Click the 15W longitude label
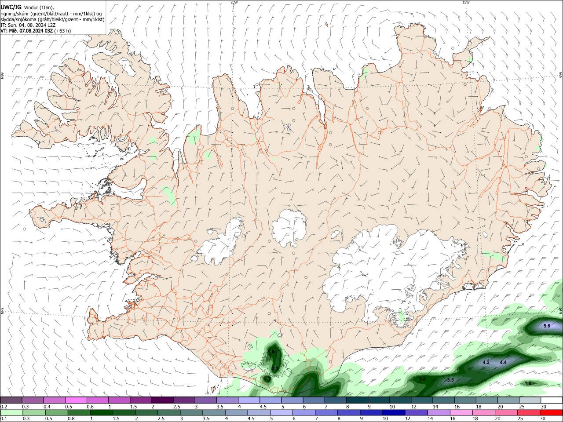This screenshot has width=563, height=422. coord(466,2)
